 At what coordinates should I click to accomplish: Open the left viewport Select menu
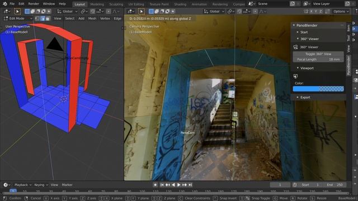(x=69, y=18)
